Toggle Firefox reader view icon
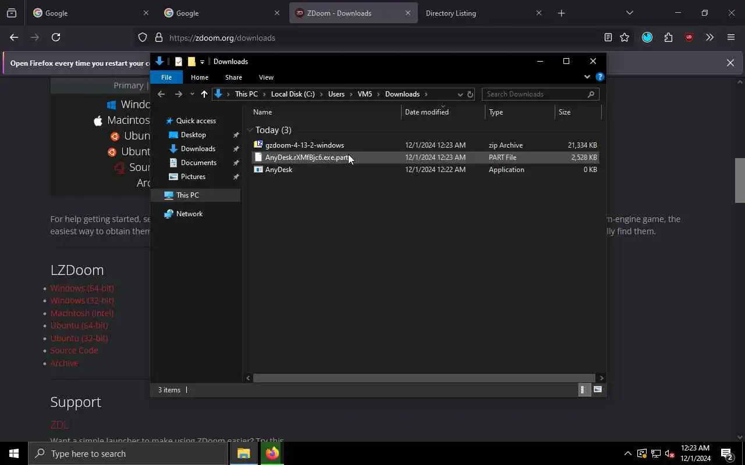The height and width of the screenshot is (465, 745). (x=608, y=37)
